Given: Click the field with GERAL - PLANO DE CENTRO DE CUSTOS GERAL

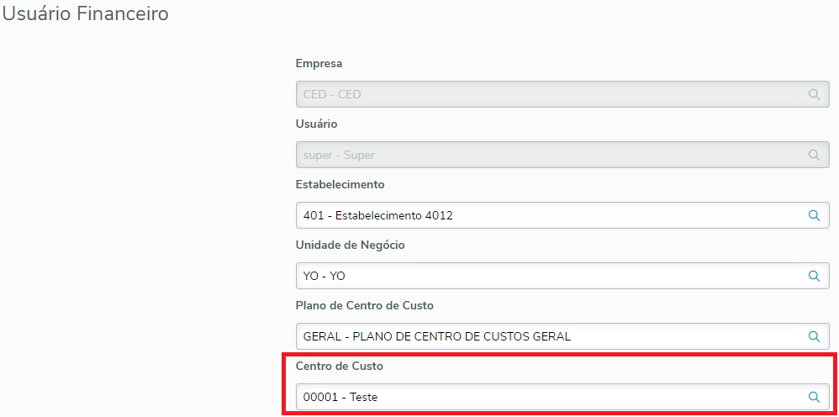Looking at the screenshot, I should [562, 336].
